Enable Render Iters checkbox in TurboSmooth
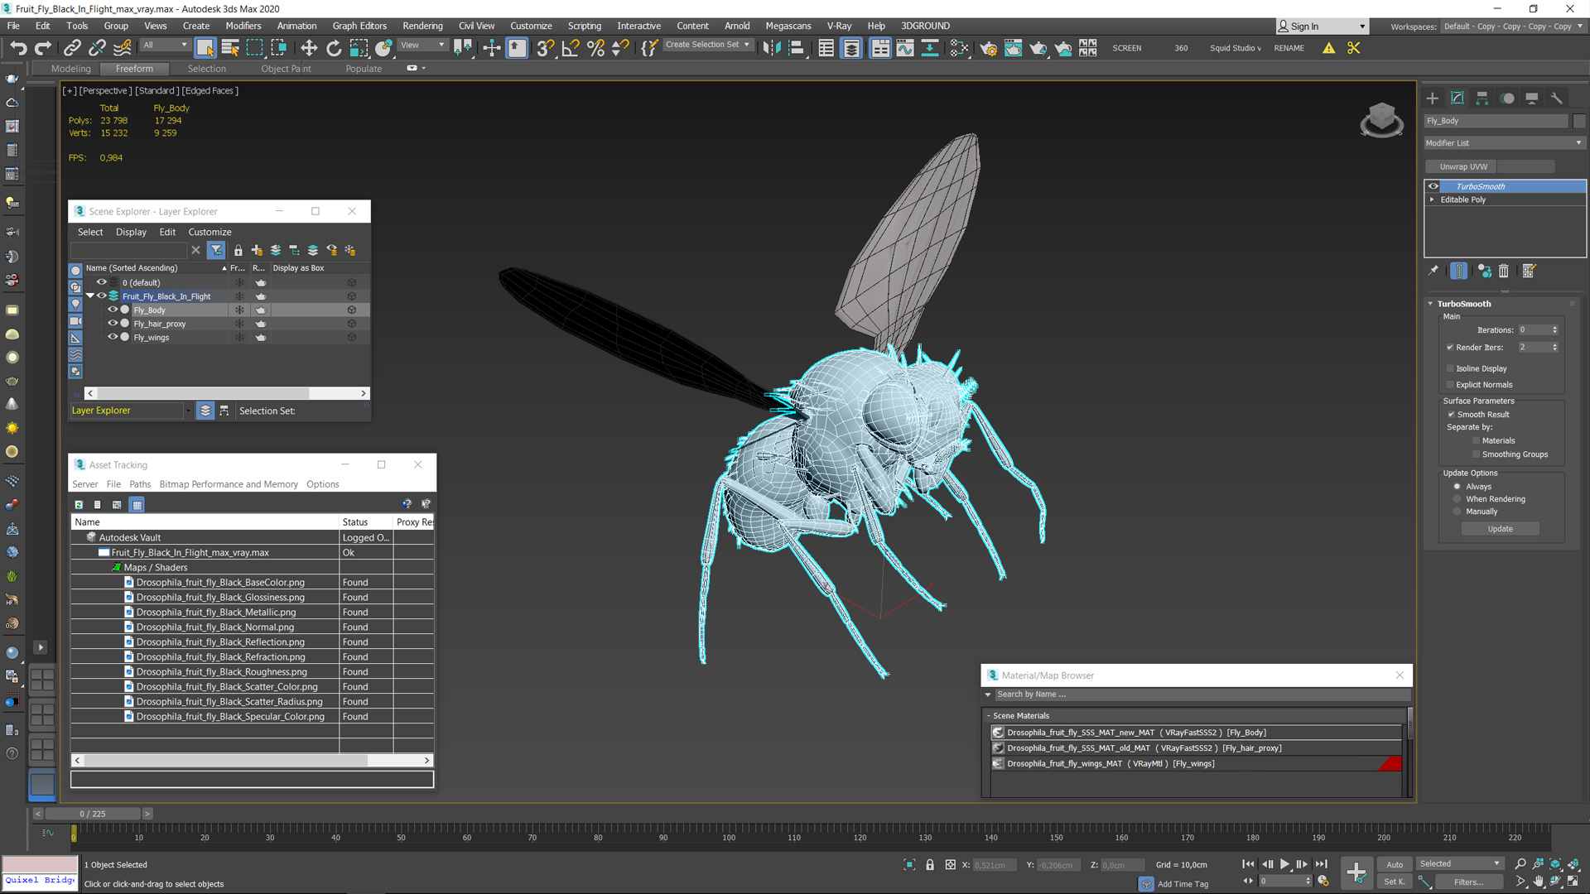The width and height of the screenshot is (1590, 894). coord(1450,346)
